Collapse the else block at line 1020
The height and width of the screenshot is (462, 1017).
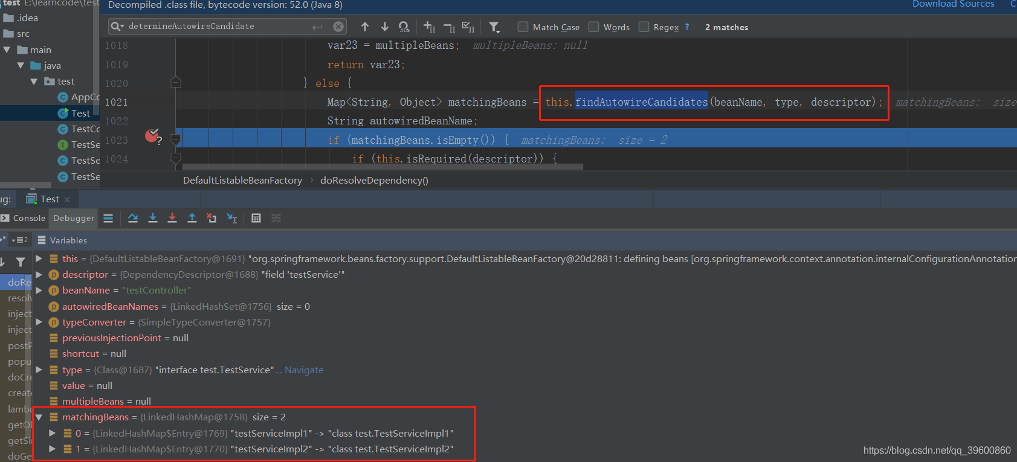tap(176, 82)
